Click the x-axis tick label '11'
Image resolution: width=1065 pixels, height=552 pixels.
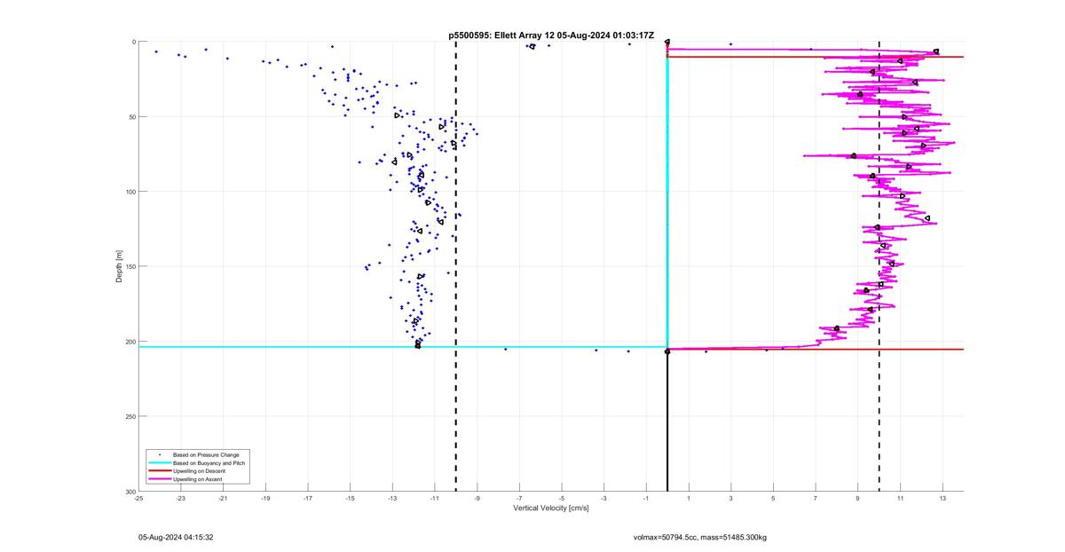pos(900,499)
